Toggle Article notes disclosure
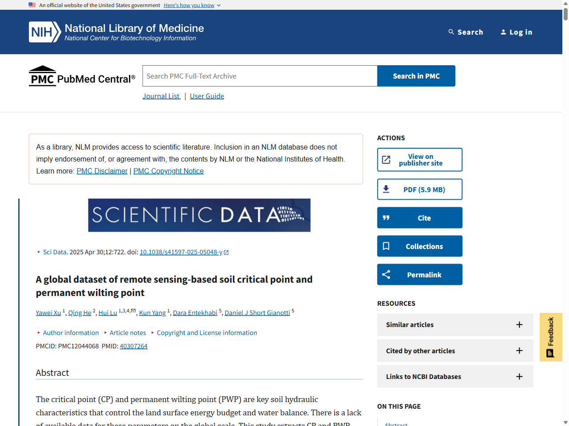This screenshot has height=426, width=569. 127,333
